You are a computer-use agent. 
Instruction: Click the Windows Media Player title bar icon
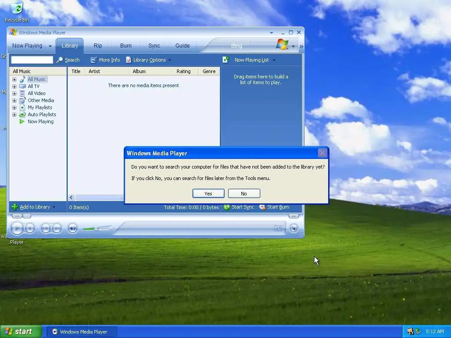point(13,33)
